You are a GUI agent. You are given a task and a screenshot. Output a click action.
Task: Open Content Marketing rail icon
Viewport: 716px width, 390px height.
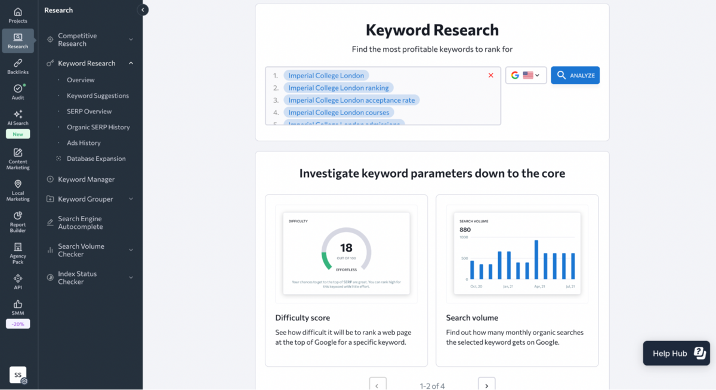(18, 159)
